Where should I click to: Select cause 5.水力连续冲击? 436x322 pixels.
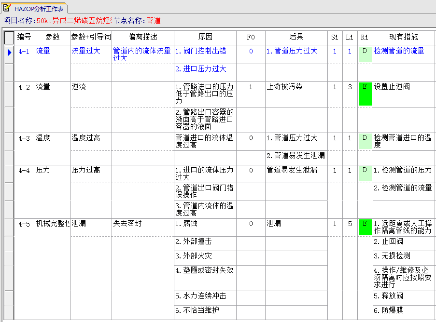click(x=205, y=298)
